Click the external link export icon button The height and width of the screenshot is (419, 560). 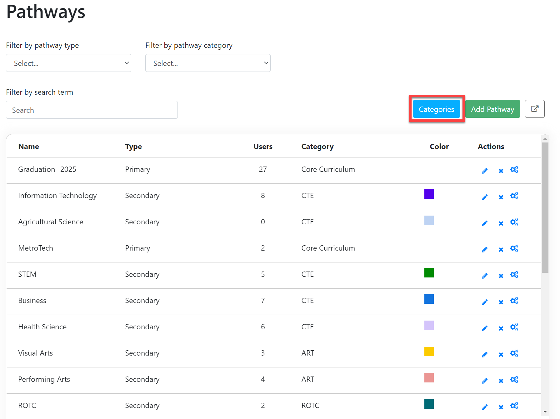535,109
